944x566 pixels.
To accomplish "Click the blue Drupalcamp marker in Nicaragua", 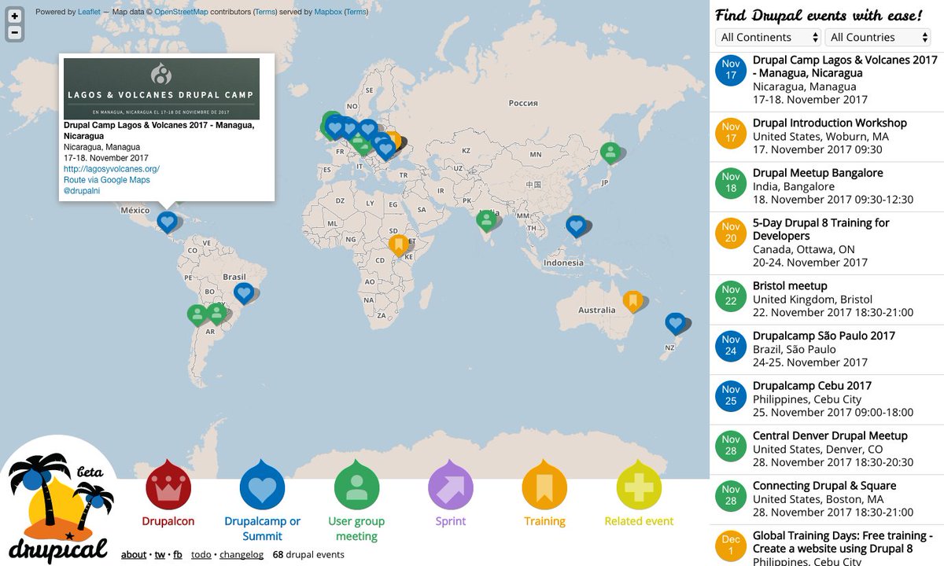I will (x=167, y=222).
